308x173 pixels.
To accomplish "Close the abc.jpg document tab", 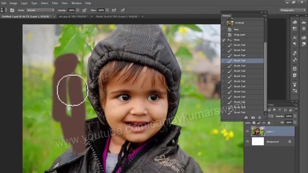I will [91, 16].
